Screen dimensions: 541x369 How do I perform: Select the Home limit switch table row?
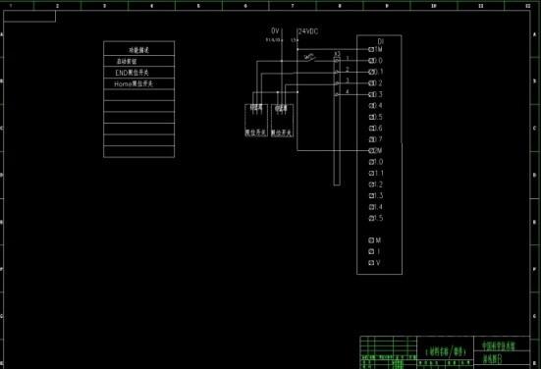click(x=139, y=83)
